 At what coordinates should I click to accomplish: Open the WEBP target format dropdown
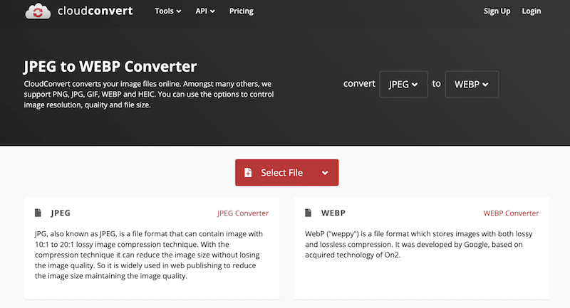click(472, 84)
